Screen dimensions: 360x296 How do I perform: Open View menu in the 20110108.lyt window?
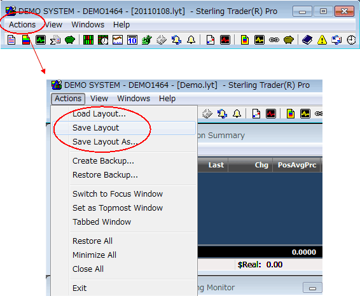point(53,25)
